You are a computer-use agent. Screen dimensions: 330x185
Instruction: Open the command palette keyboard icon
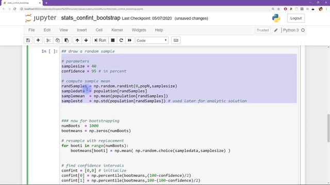coord(176,40)
